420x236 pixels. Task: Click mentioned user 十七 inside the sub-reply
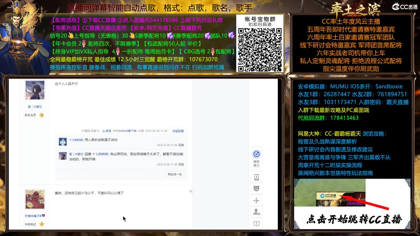click(x=100, y=154)
